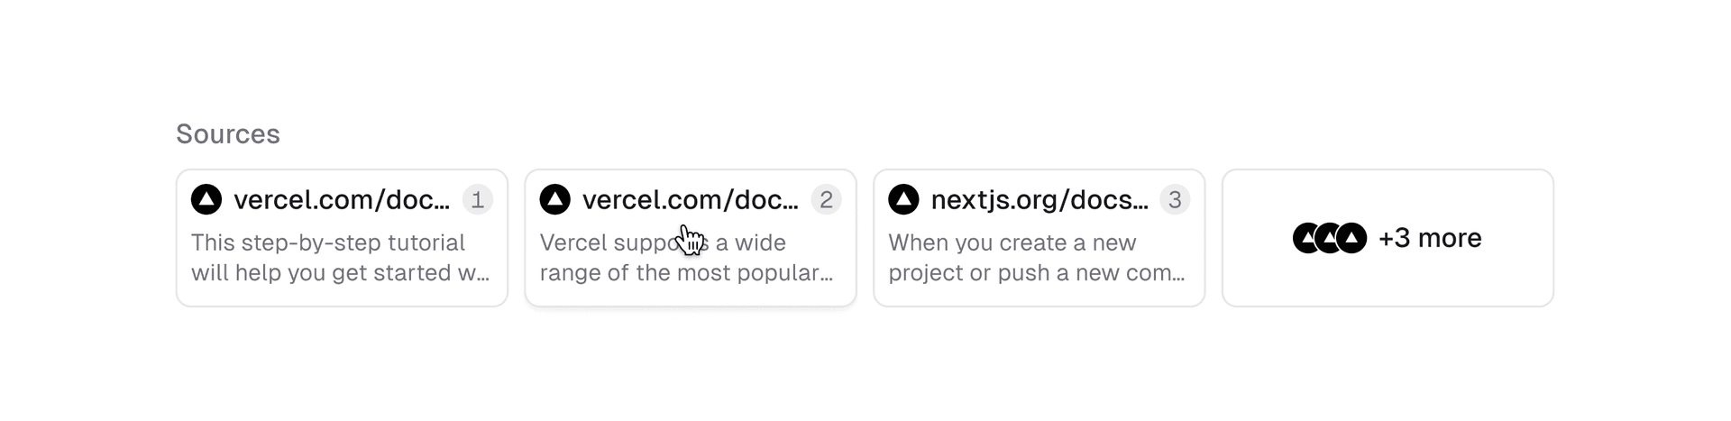Open the first vercel.com/doc… source link

pyautogui.click(x=342, y=199)
